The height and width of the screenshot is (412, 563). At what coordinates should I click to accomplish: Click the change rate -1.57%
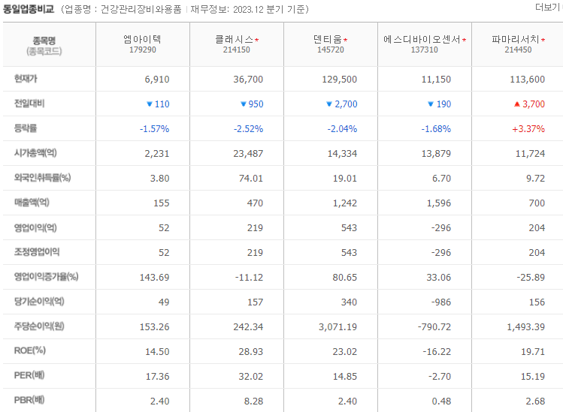pos(154,129)
